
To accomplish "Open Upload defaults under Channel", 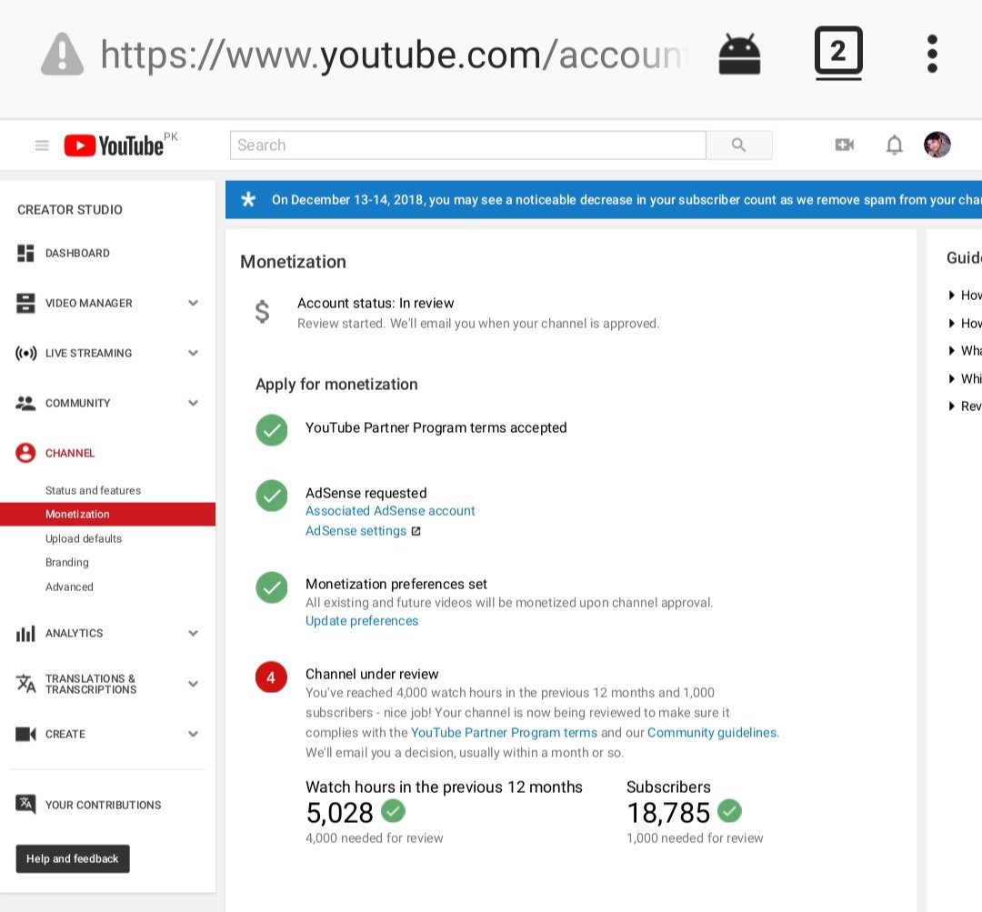I will [84, 538].
